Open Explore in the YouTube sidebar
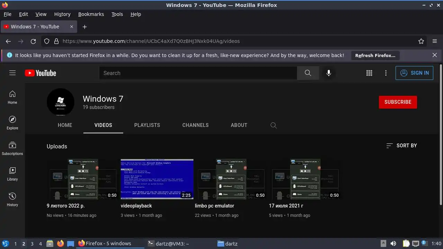The width and height of the screenshot is (443, 249). pos(12,123)
